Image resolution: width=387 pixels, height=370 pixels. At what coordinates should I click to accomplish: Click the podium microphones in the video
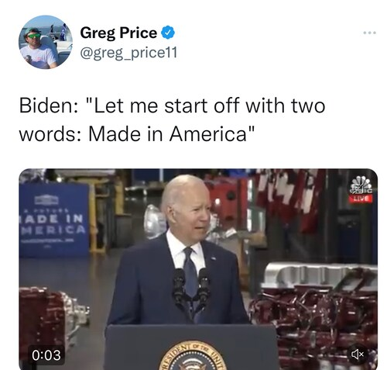[191, 285]
